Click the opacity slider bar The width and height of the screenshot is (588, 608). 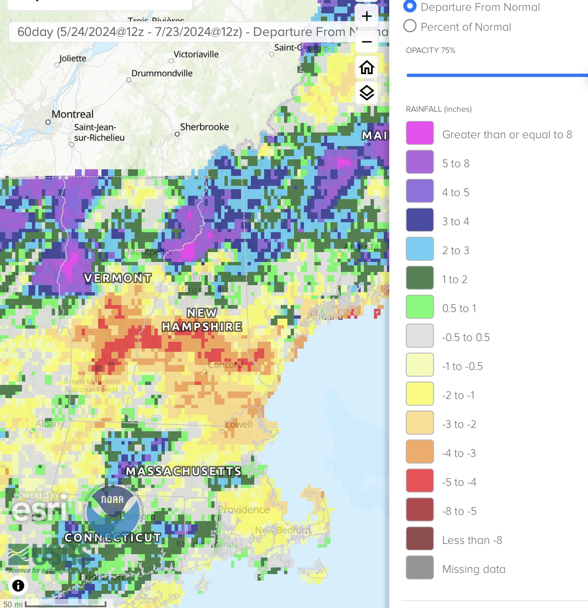tap(497, 75)
